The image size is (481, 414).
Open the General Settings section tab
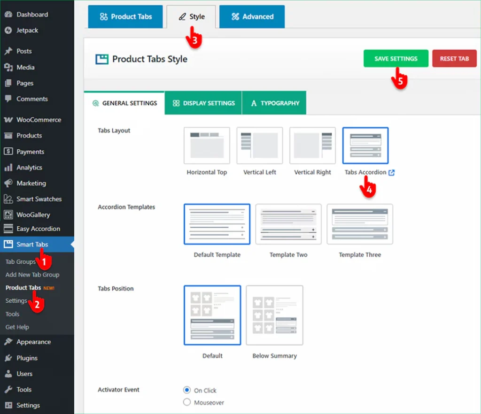tap(124, 103)
